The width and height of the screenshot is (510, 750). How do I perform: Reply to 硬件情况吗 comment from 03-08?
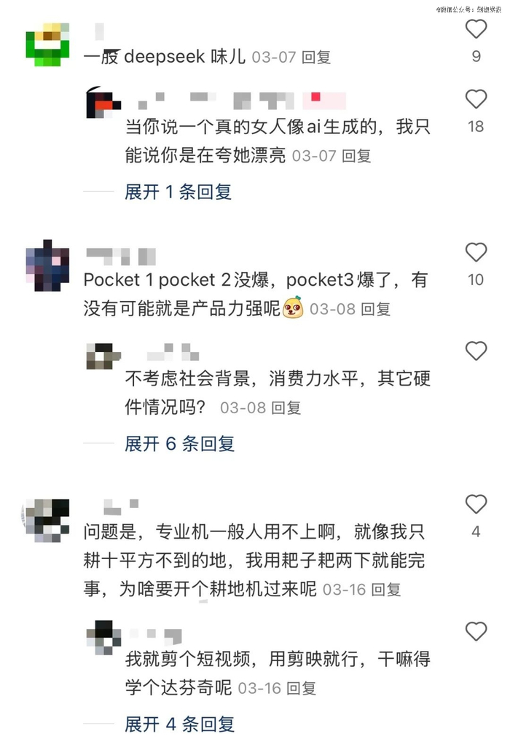click(x=286, y=408)
